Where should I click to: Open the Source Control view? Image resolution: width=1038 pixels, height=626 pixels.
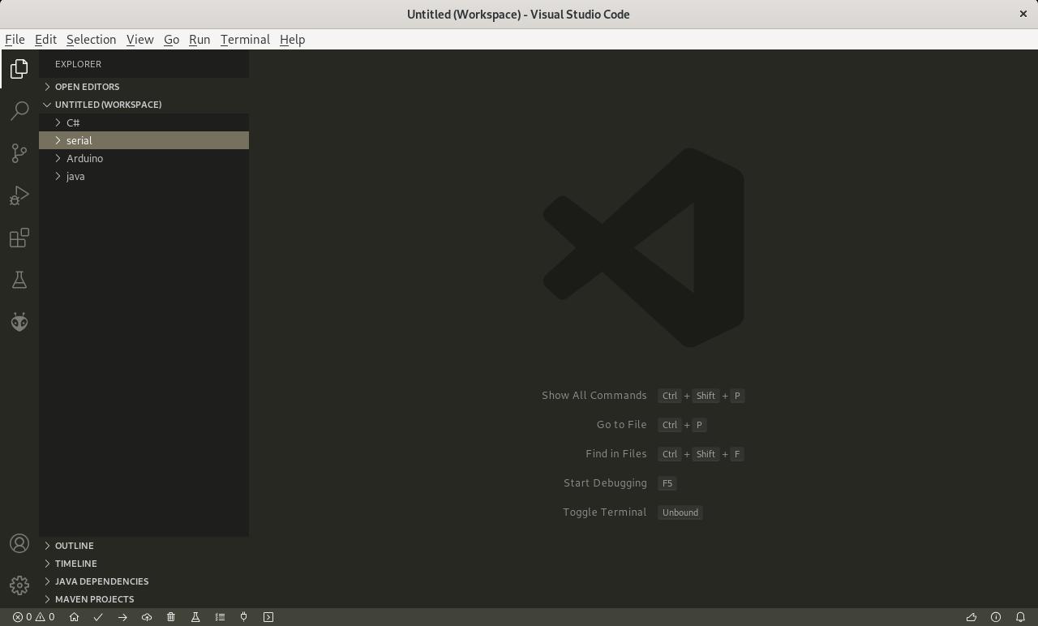[19, 153]
